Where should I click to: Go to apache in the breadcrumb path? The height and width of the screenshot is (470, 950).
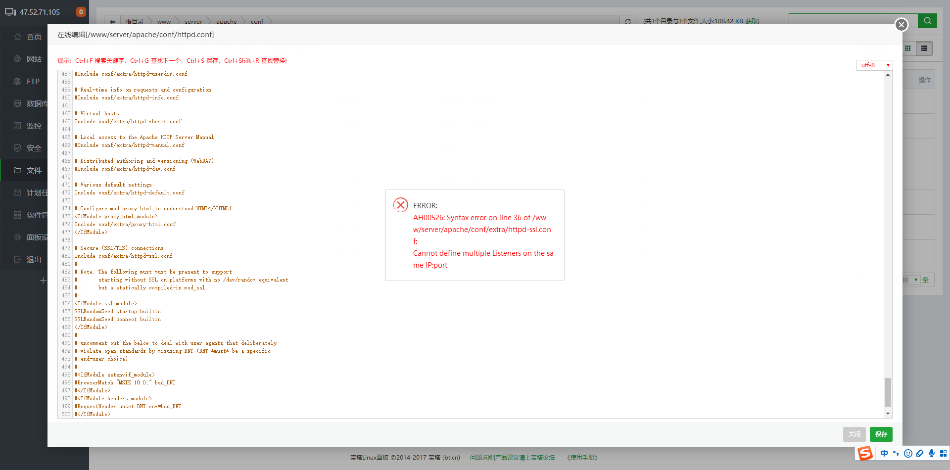click(x=227, y=21)
